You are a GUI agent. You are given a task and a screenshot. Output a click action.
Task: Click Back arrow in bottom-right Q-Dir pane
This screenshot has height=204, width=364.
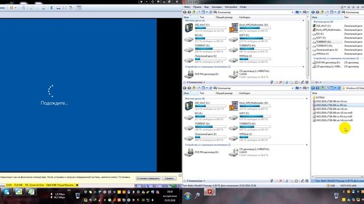(313, 88)
